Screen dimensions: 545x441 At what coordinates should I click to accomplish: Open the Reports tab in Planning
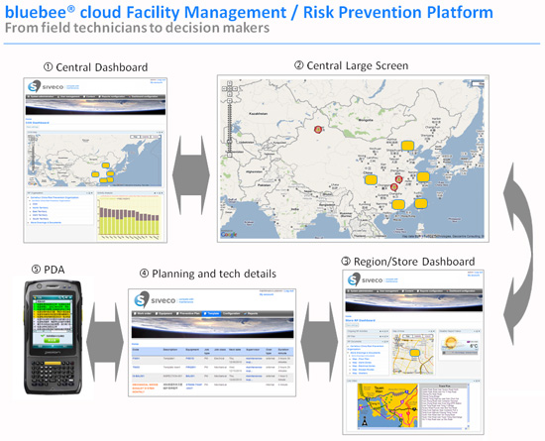(251, 313)
